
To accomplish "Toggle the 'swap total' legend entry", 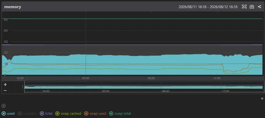I will tap(120, 113).
